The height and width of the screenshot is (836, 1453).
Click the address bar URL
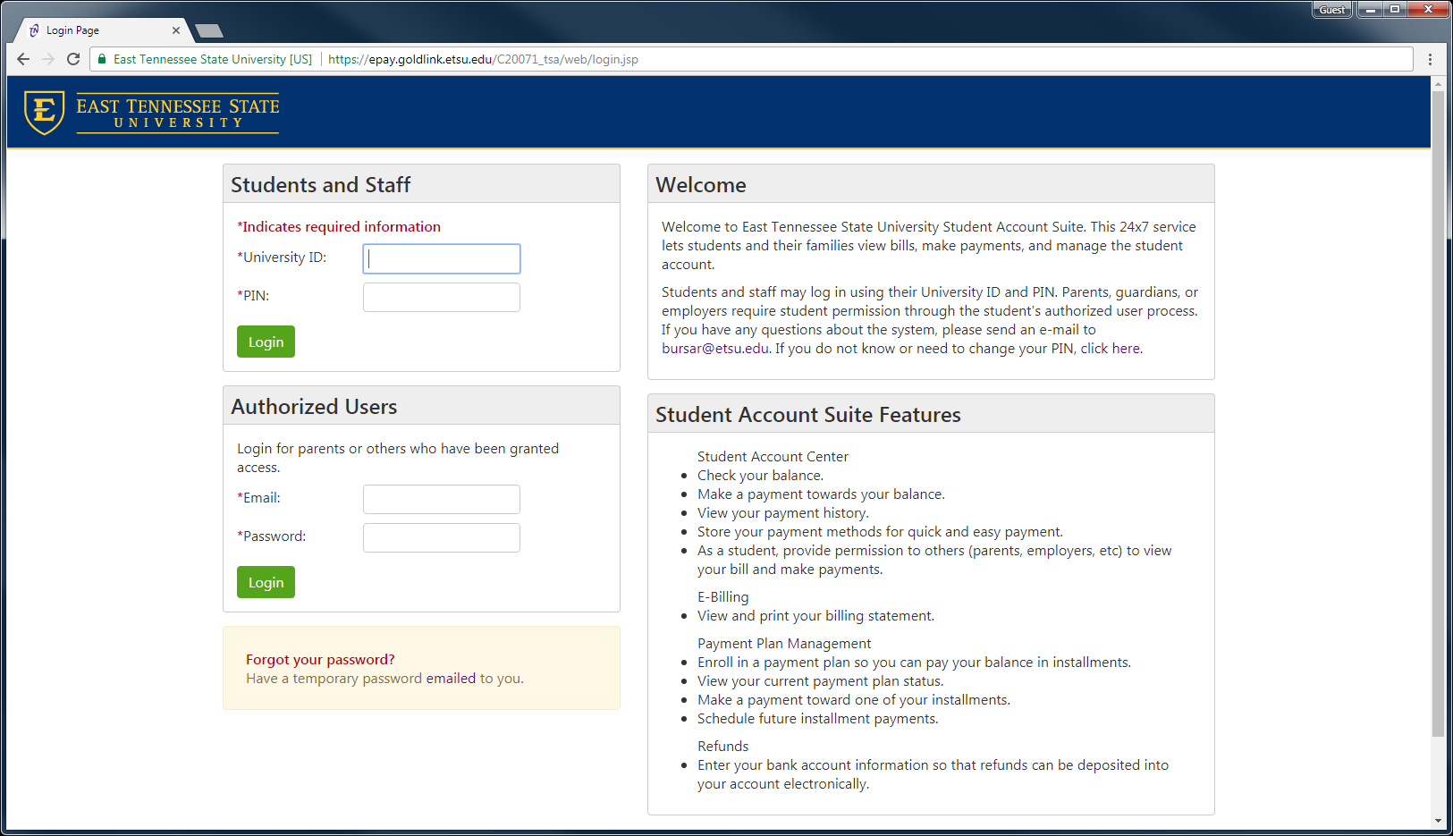tap(483, 59)
